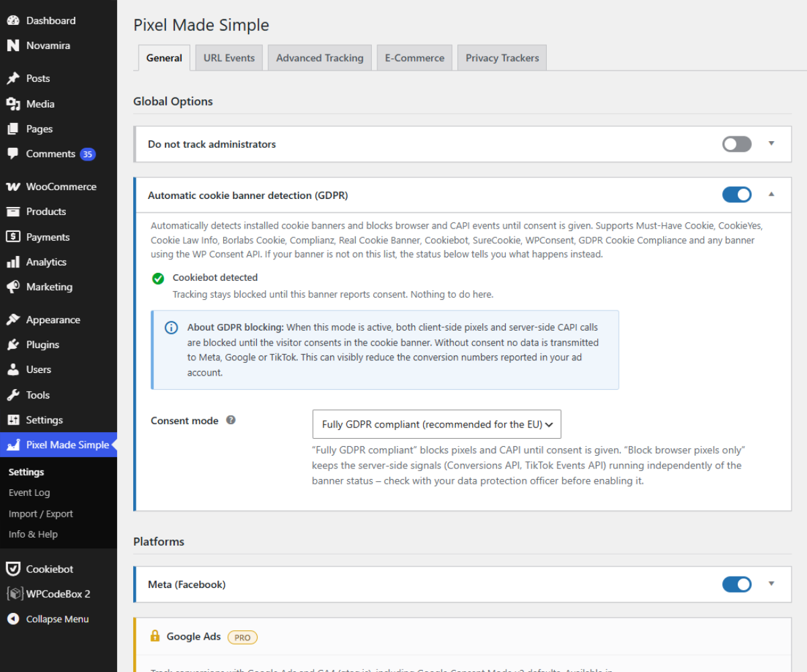Screen dimensions: 807x672
Task: Open the E-Commerce tab
Action: point(414,58)
